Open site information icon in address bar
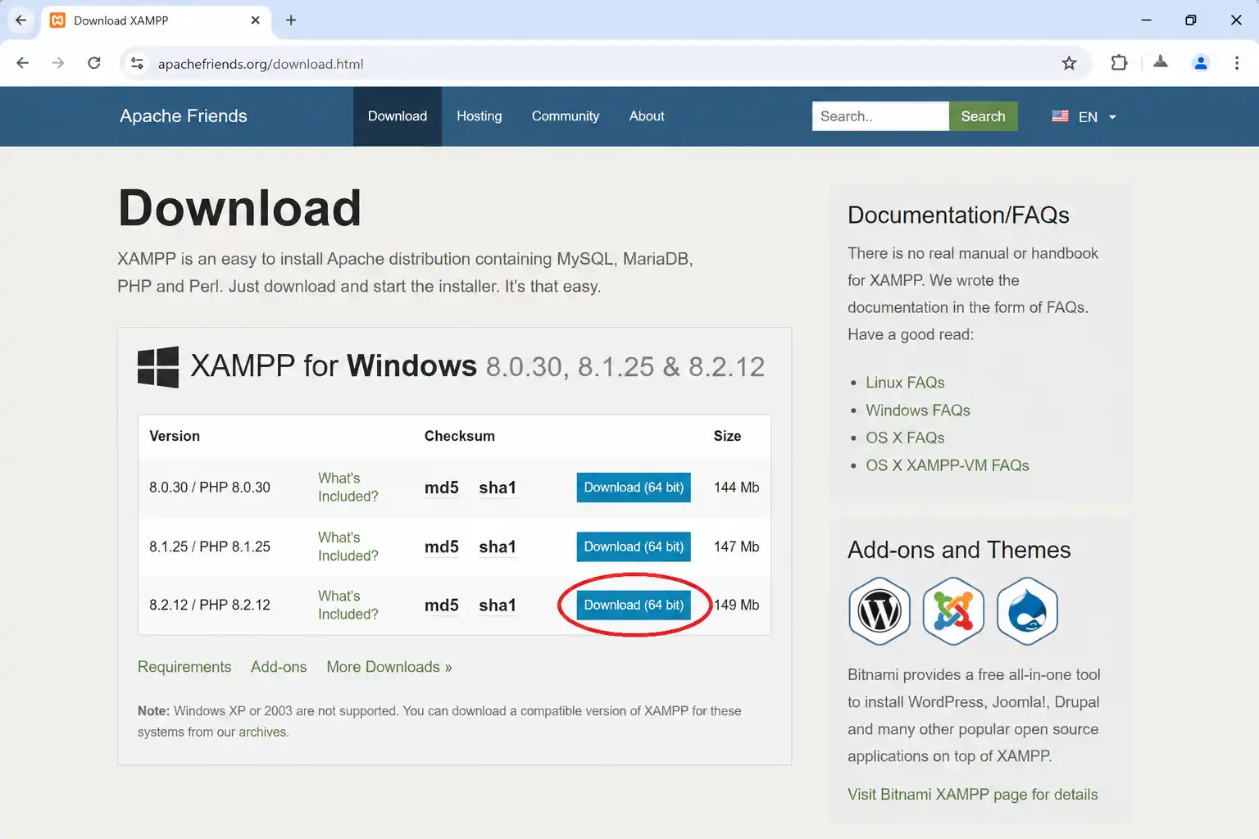The width and height of the screenshot is (1259, 839). pos(137,63)
